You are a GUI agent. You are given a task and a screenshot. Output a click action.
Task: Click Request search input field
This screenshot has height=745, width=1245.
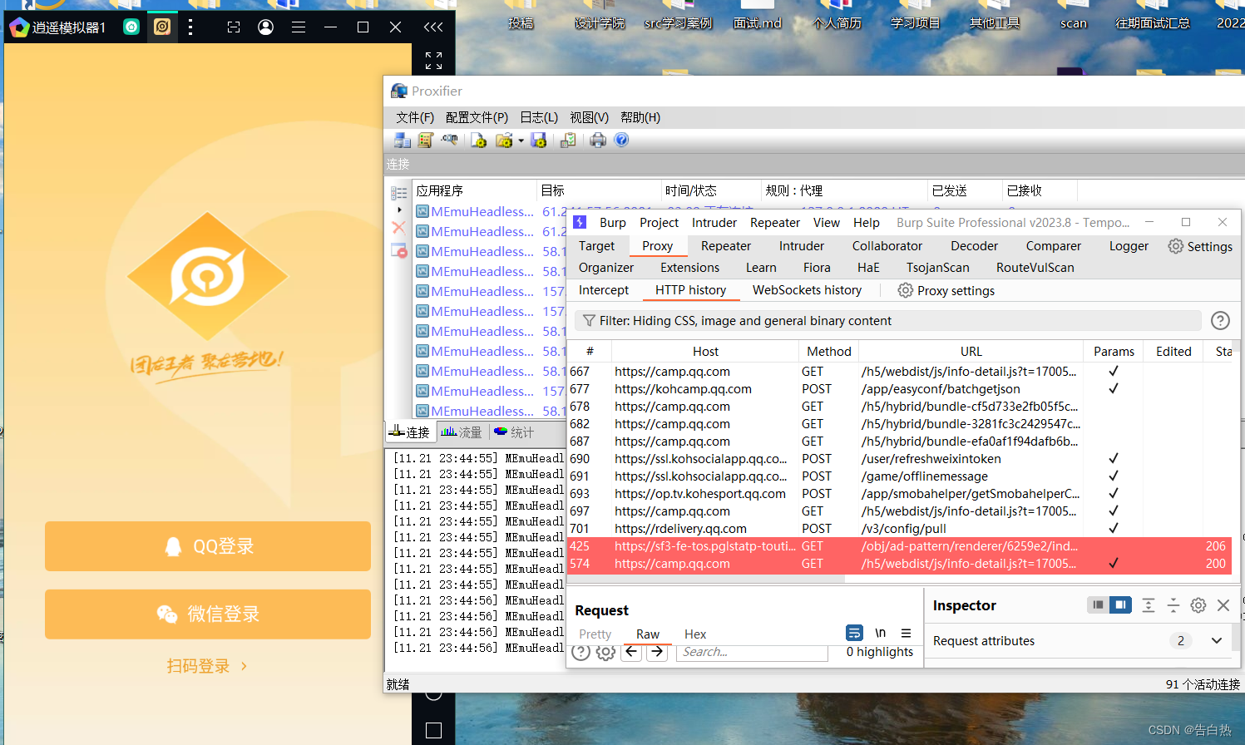point(752,652)
